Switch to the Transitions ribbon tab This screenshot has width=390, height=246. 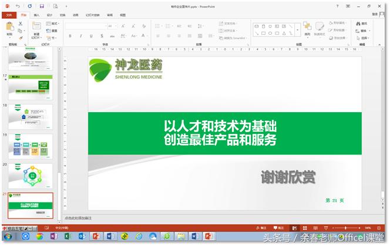pyautogui.click(x=62, y=15)
